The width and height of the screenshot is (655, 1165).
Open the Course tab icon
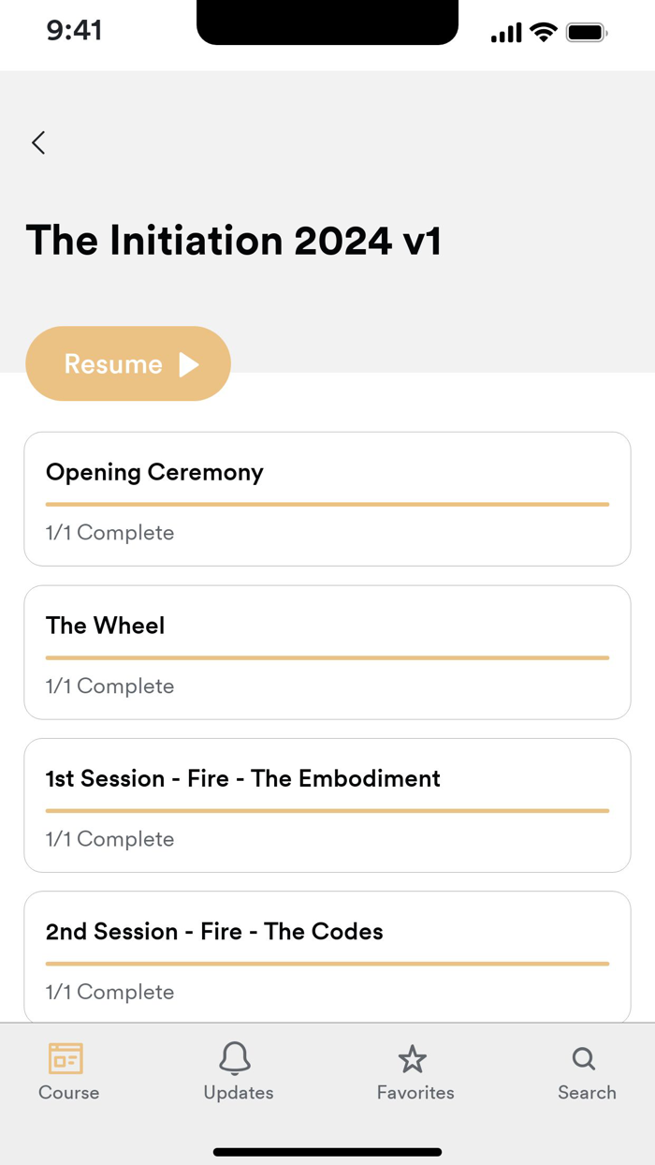(x=66, y=1058)
